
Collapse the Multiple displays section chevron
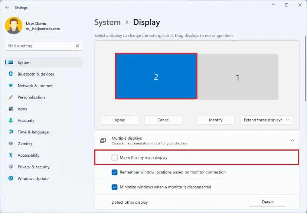pos(292,140)
